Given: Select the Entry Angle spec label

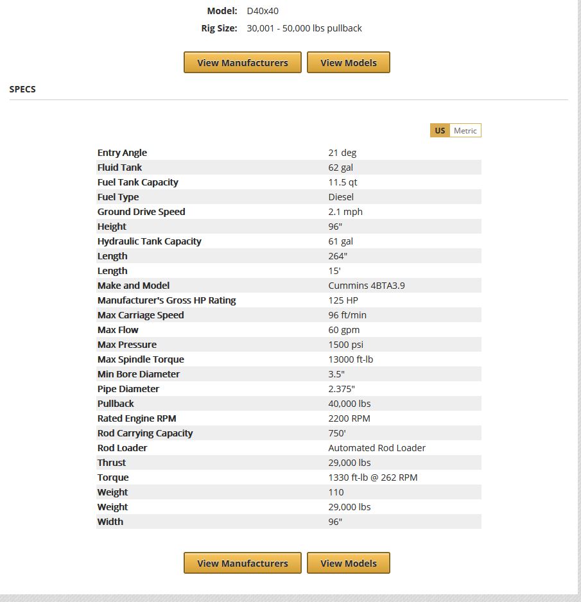Looking at the screenshot, I should pos(122,153).
